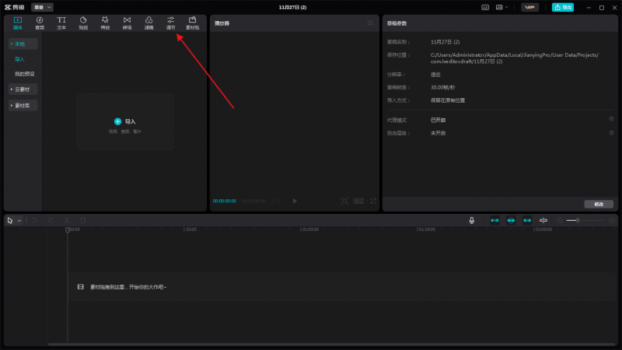The image size is (622, 350).
Task: Click the 已开启 proxy mode value
Action: click(x=438, y=120)
